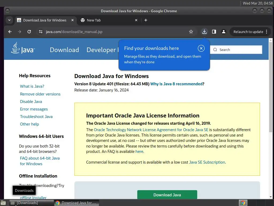Click the Chrome icon in the system tray

click(243, 203)
